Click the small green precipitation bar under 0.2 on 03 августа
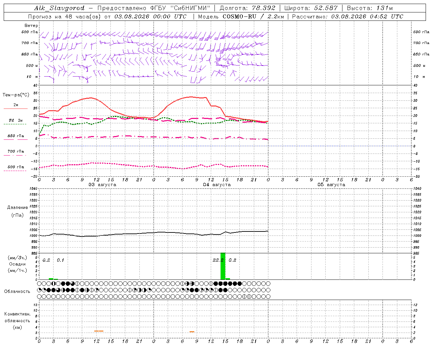Viewport: 431px width, 344px height. [x=51, y=278]
